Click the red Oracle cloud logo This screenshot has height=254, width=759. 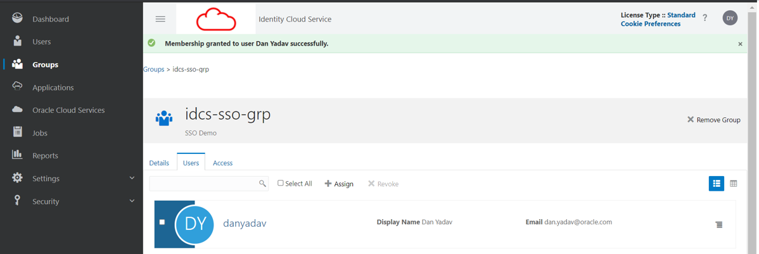click(x=216, y=20)
